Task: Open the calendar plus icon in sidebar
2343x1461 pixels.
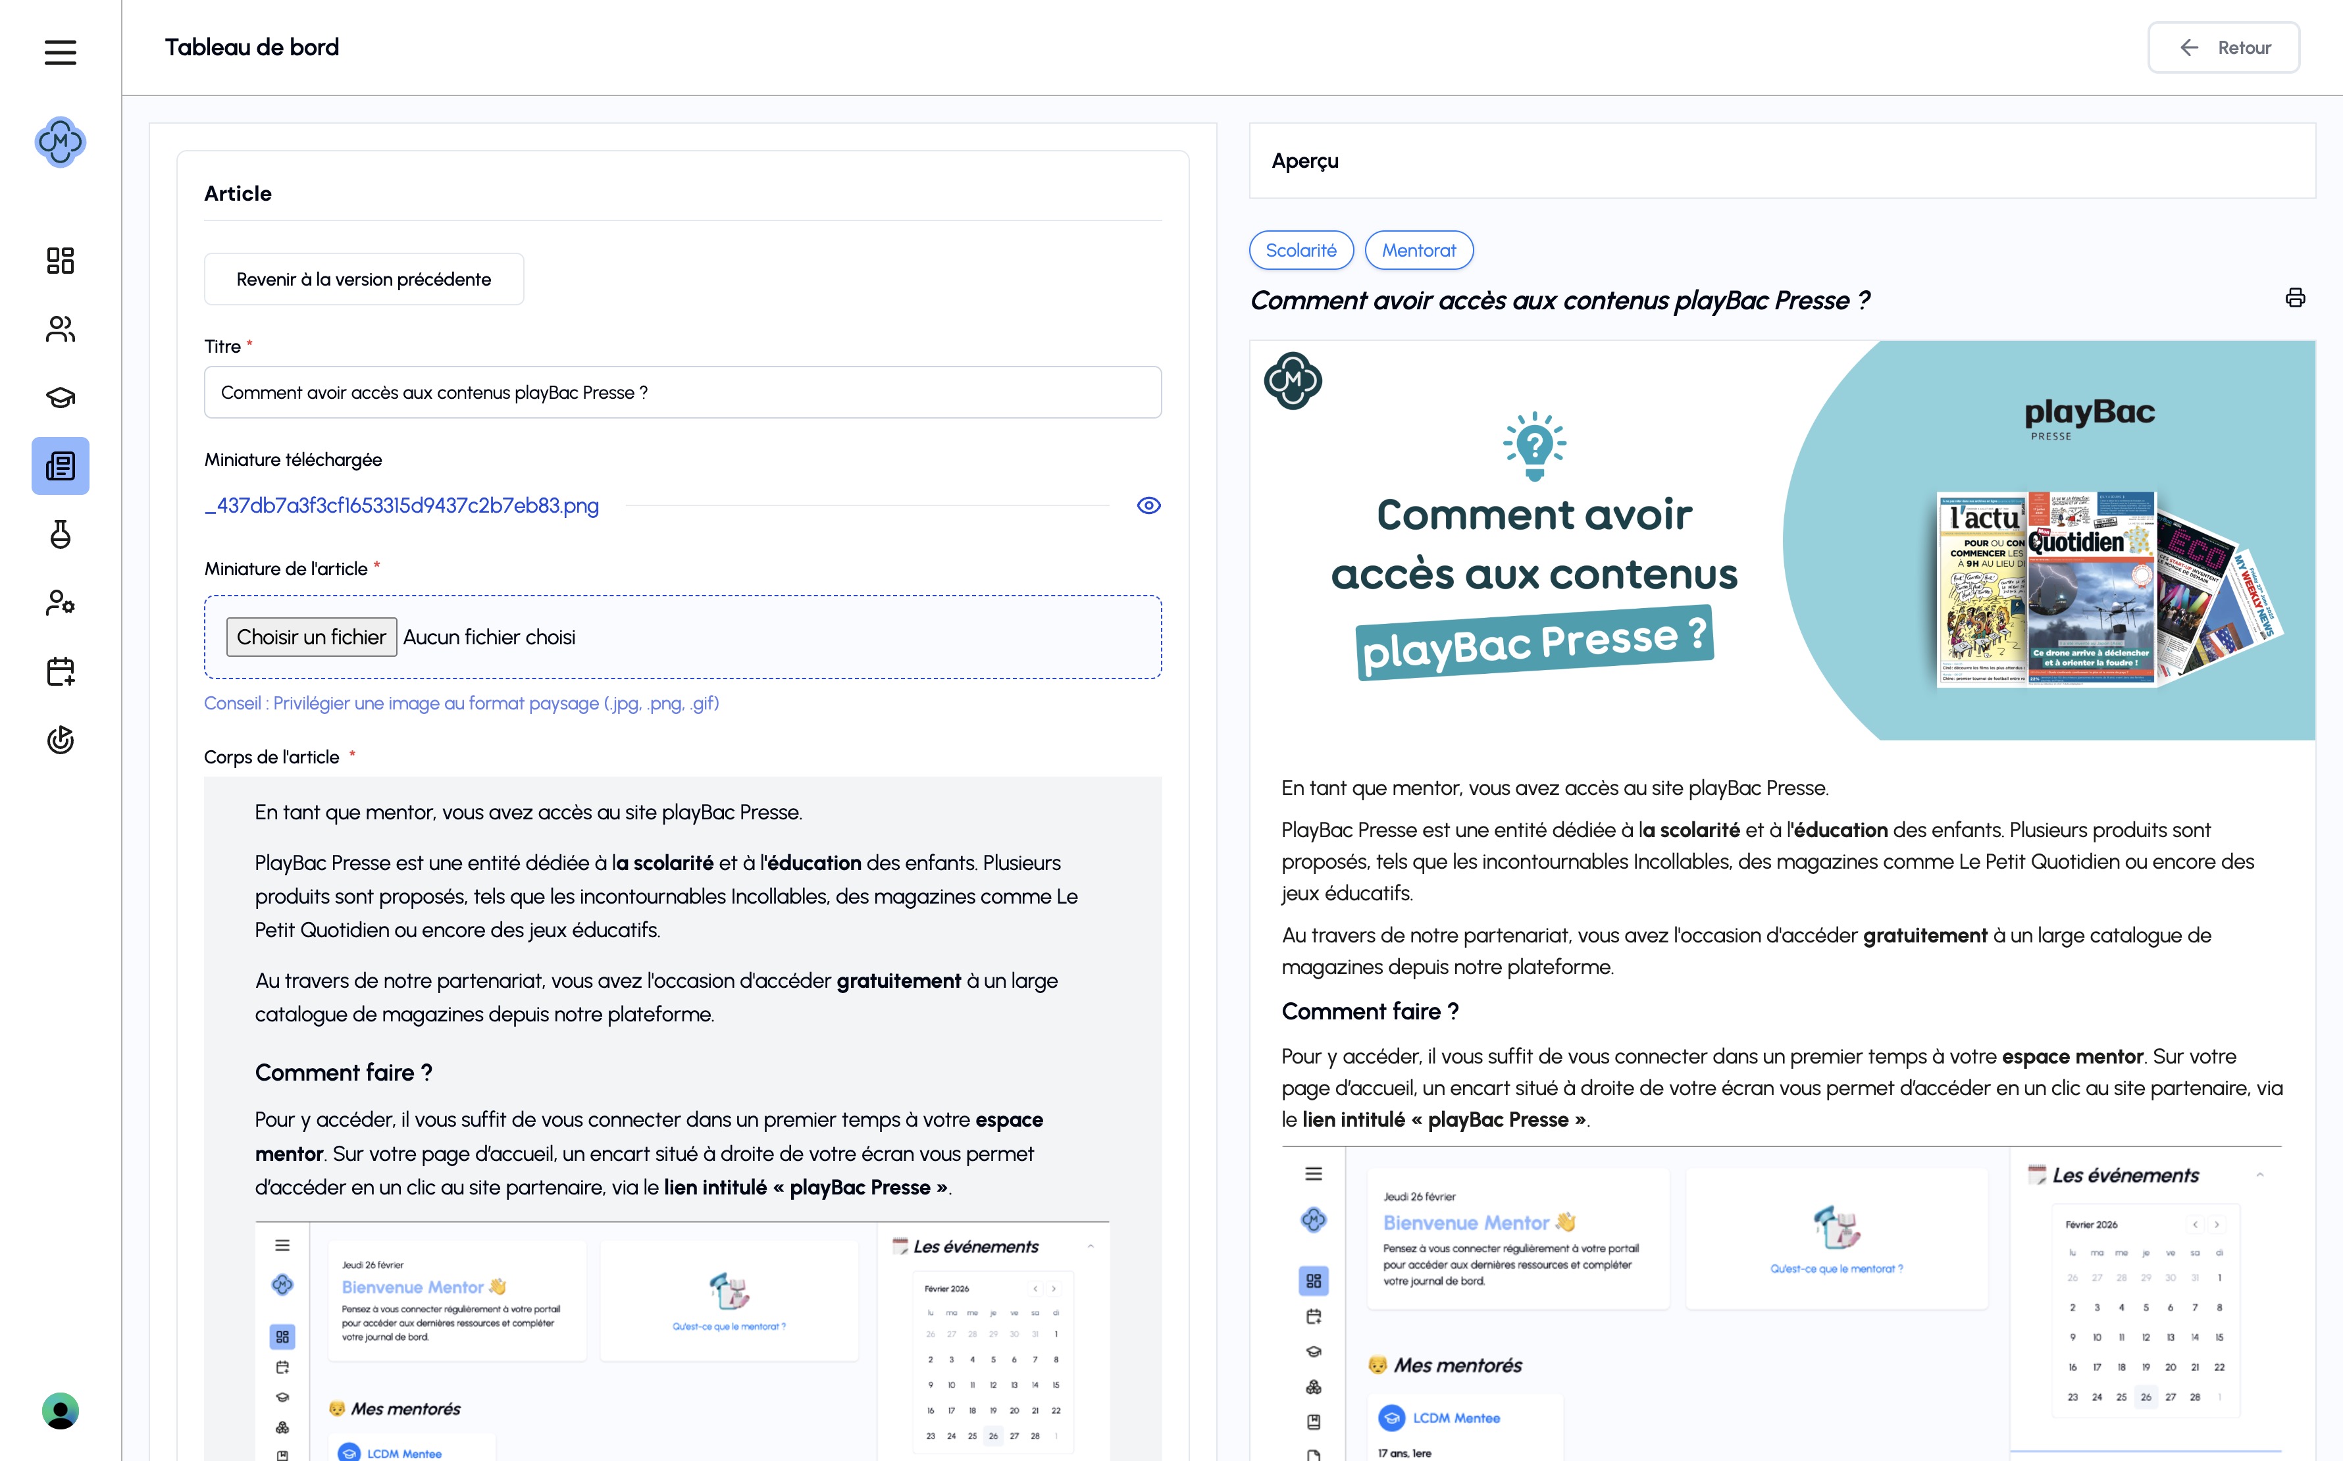Action: [x=60, y=671]
